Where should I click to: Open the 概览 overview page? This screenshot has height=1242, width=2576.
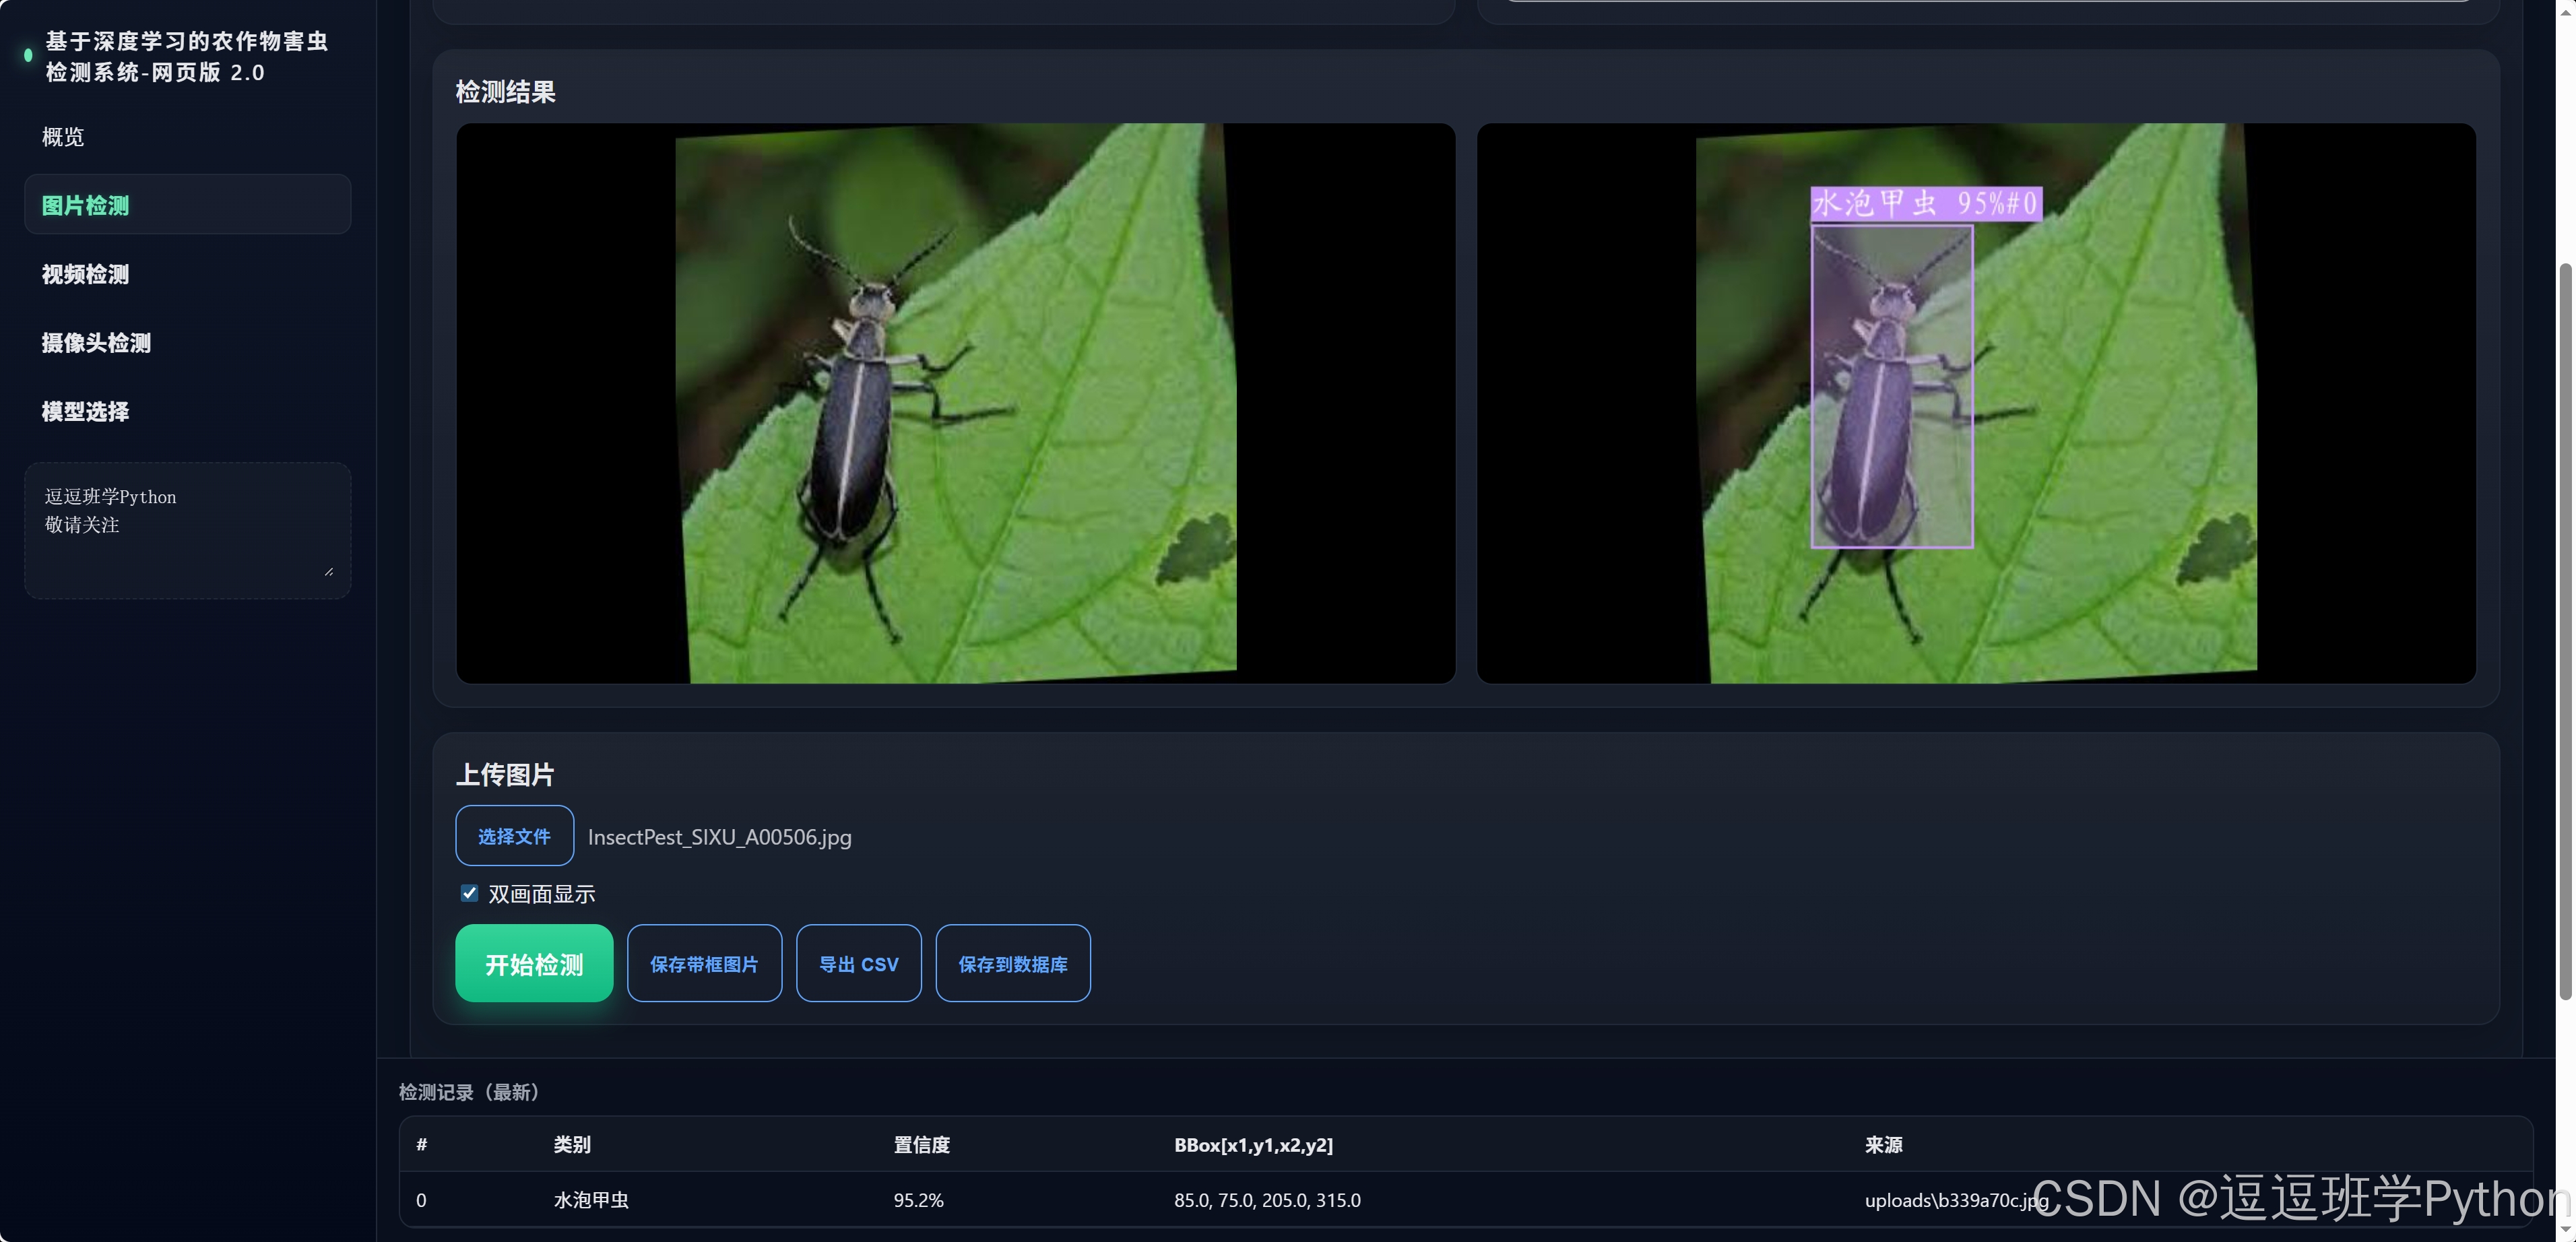pyautogui.click(x=63, y=137)
